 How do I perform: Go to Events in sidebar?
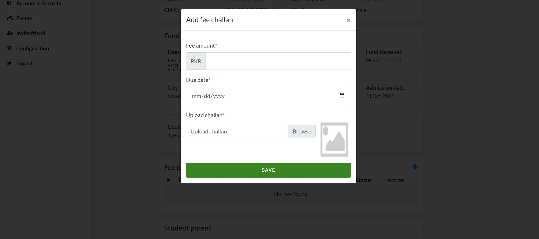pyautogui.click(x=24, y=19)
